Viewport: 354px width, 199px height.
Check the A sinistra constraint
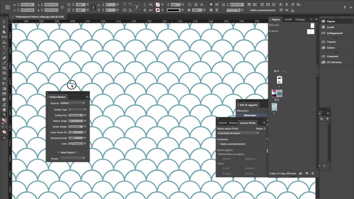pyautogui.click(x=243, y=168)
